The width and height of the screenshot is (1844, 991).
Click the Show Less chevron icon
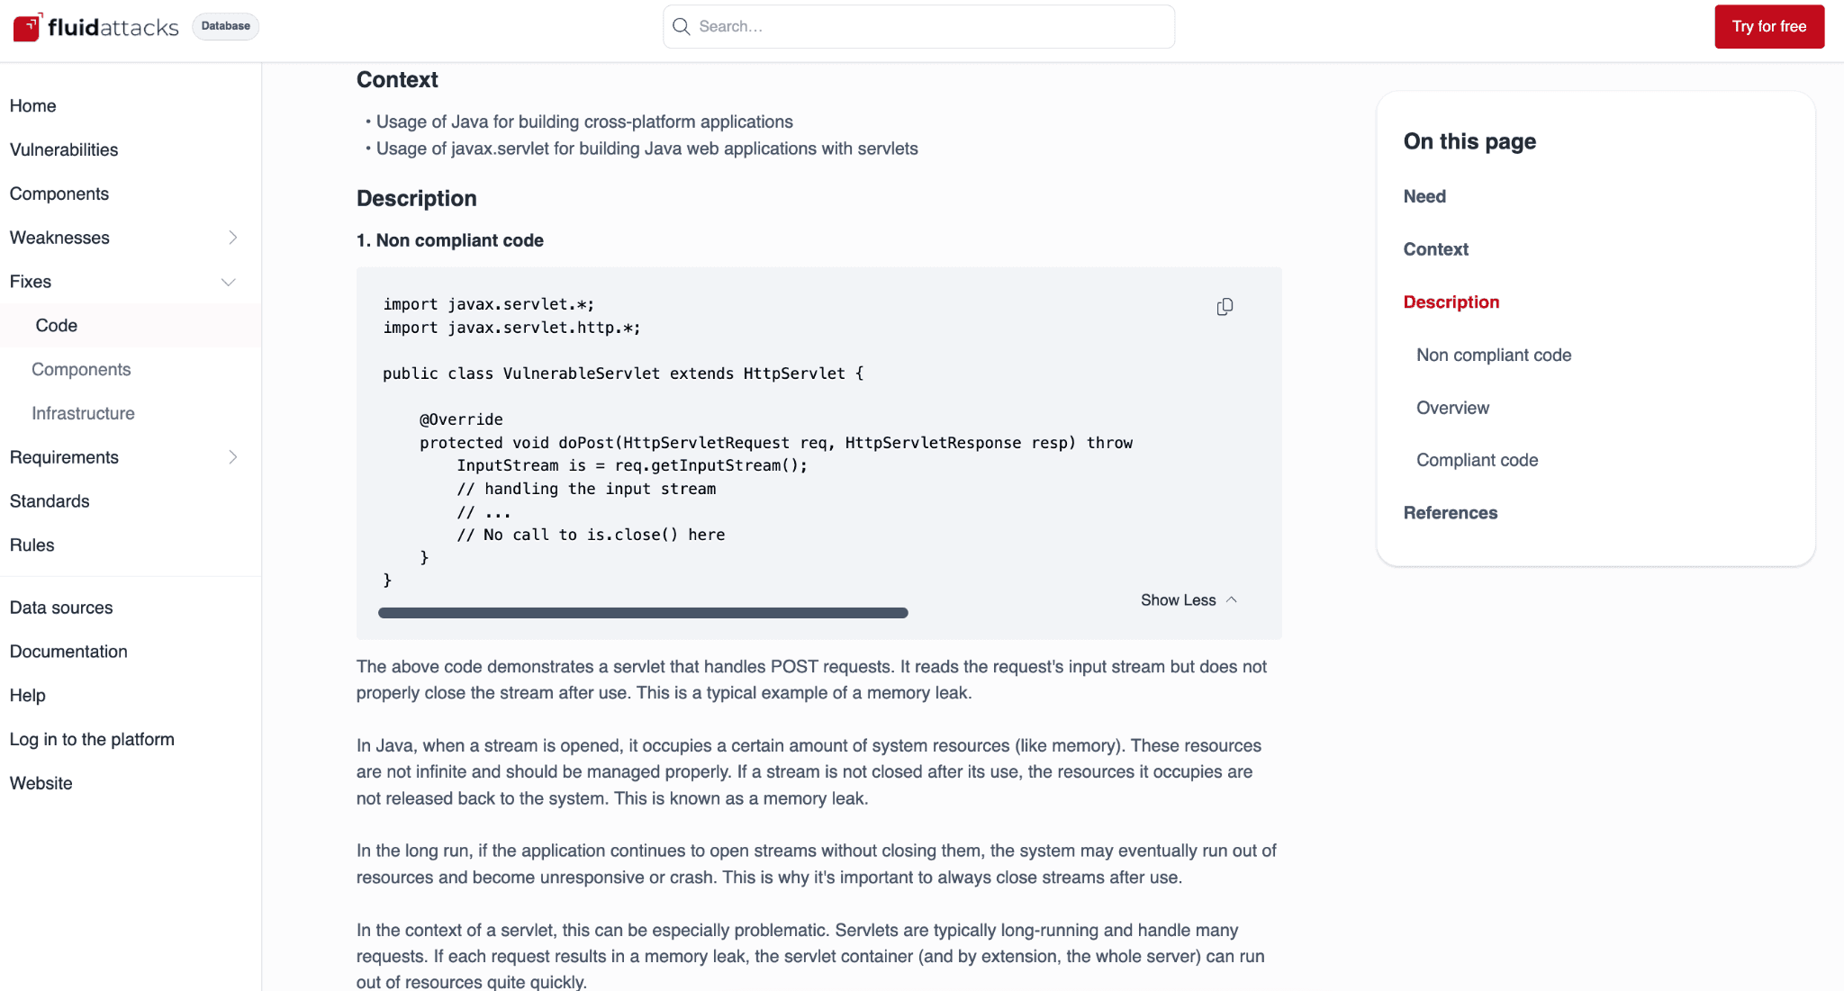[1232, 599]
